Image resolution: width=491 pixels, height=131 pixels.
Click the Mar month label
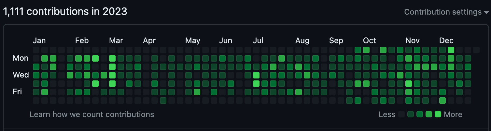pos(116,41)
